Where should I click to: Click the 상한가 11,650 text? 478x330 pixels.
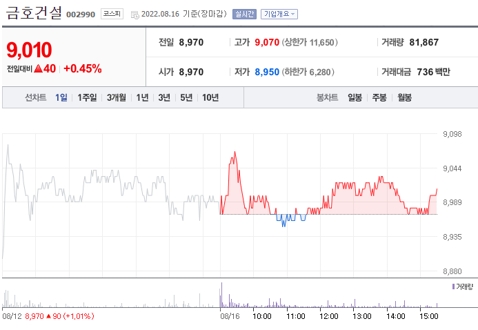click(310, 42)
